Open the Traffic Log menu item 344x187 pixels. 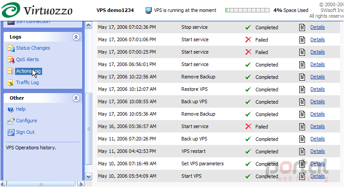point(27,83)
